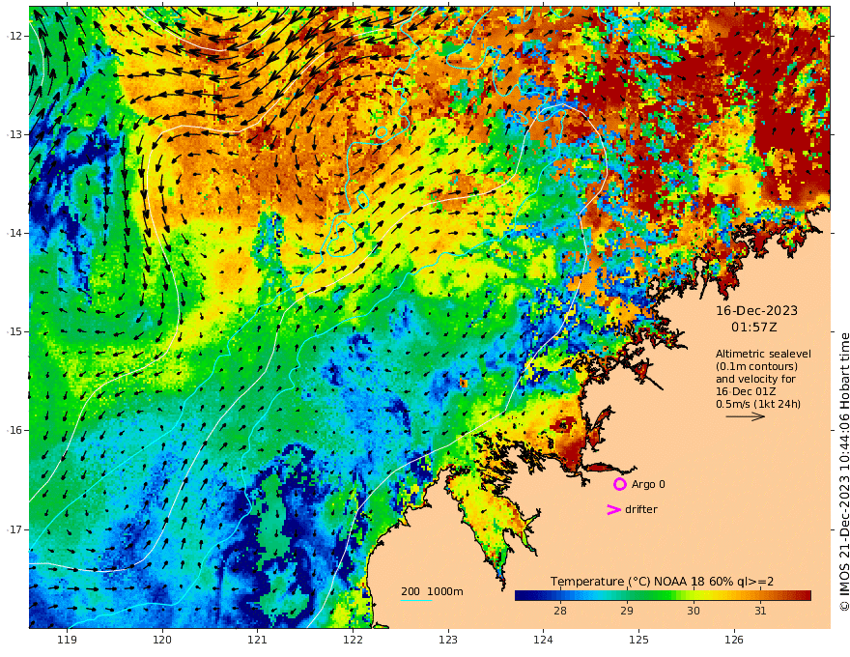
Task: Click longitude label 123 on bottom axis
Action: click(x=448, y=641)
